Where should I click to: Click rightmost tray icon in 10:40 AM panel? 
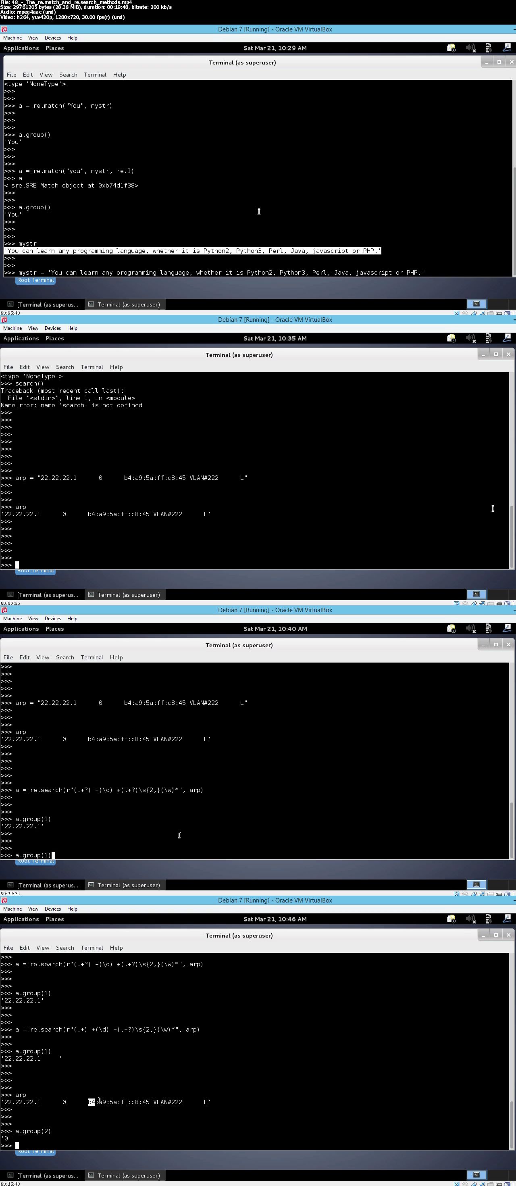click(507, 628)
